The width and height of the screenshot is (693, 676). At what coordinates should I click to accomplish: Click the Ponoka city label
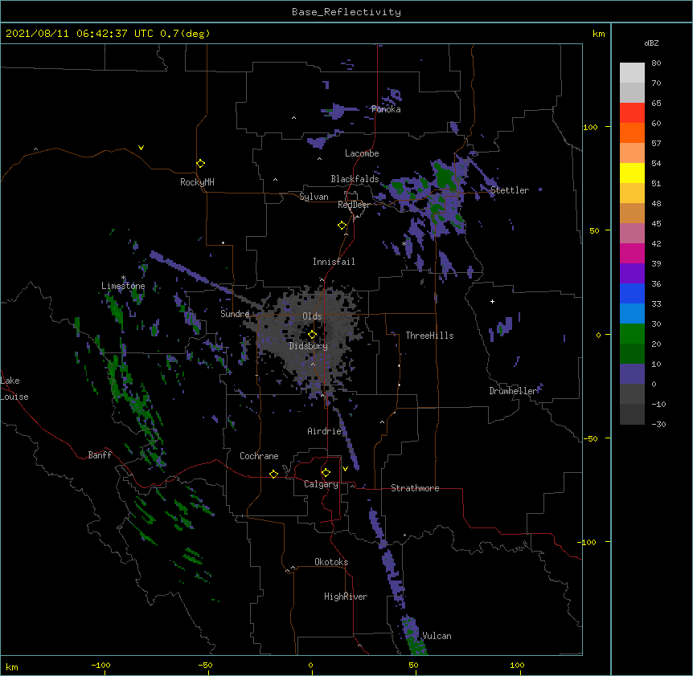[x=386, y=109]
